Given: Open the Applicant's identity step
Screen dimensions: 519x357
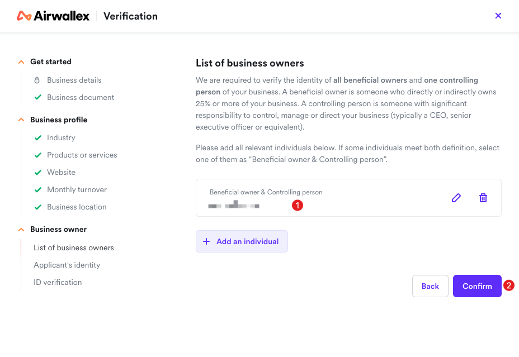Looking at the screenshot, I should 67,265.
